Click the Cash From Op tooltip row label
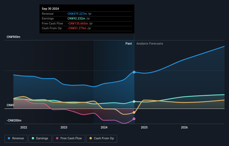Image resolution: width=229 pixels, height=146 pixels. point(52,28)
